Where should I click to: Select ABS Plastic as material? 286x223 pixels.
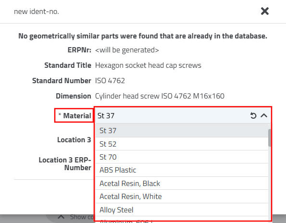(x=182, y=170)
